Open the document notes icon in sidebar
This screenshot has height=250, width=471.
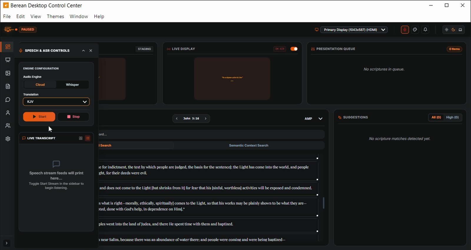point(8,86)
